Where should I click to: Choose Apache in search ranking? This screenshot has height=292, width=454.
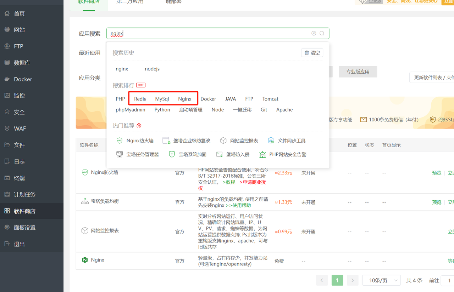[284, 110]
